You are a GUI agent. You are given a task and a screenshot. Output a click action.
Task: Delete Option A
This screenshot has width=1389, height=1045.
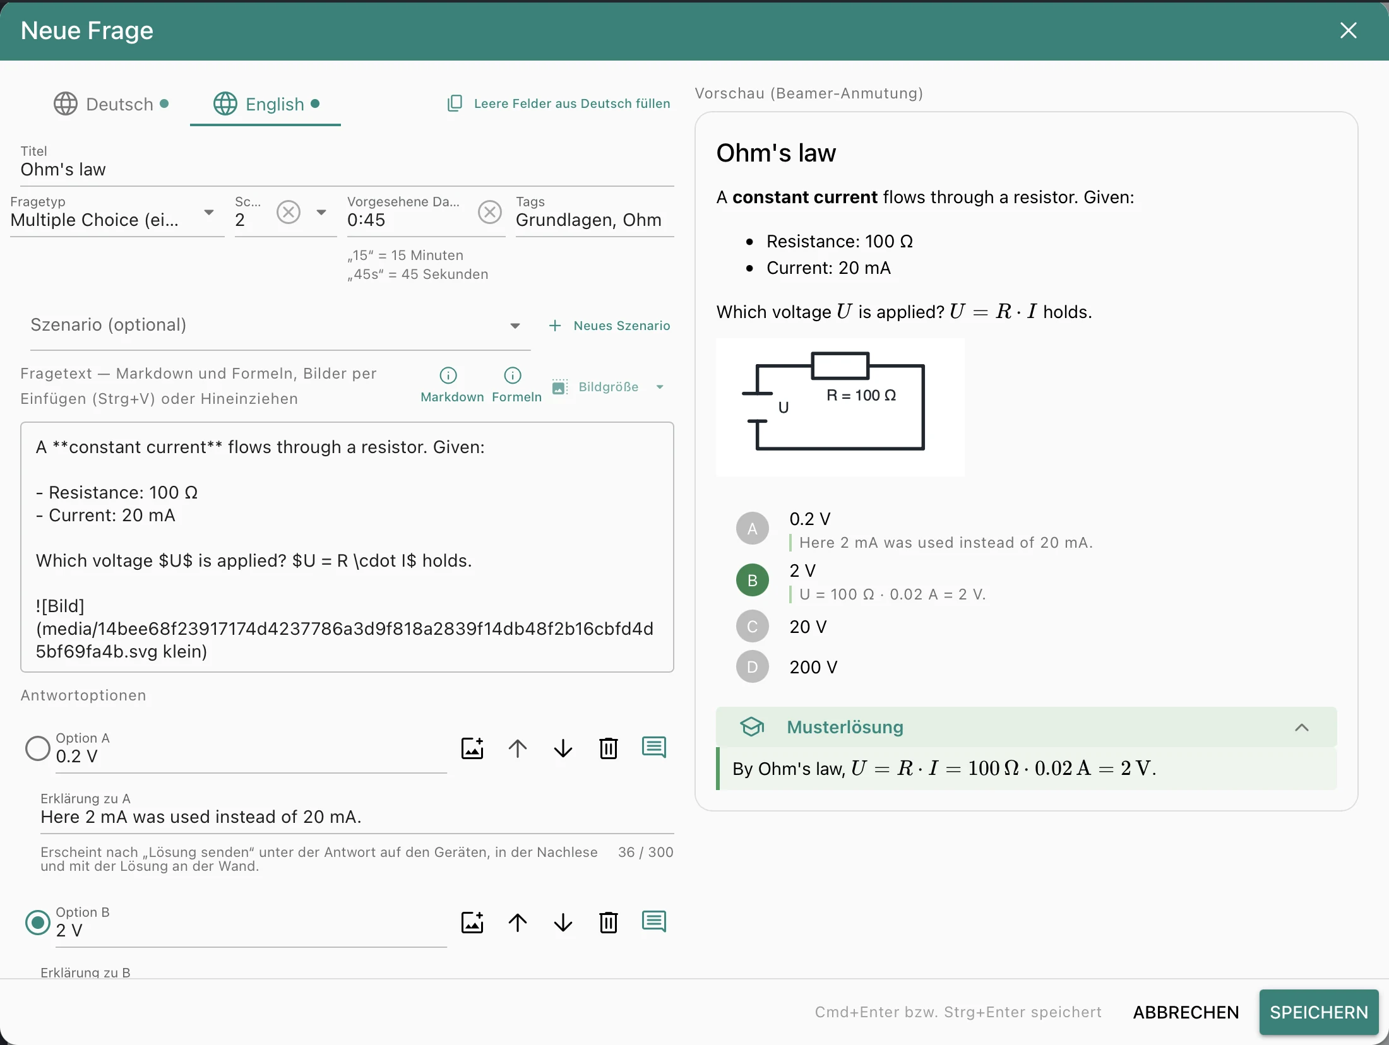point(609,748)
